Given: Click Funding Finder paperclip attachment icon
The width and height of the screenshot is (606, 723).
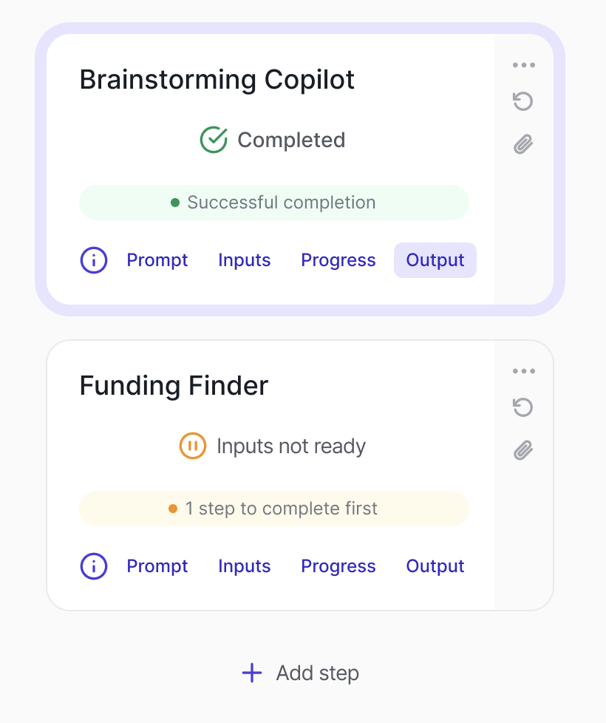Looking at the screenshot, I should [523, 449].
